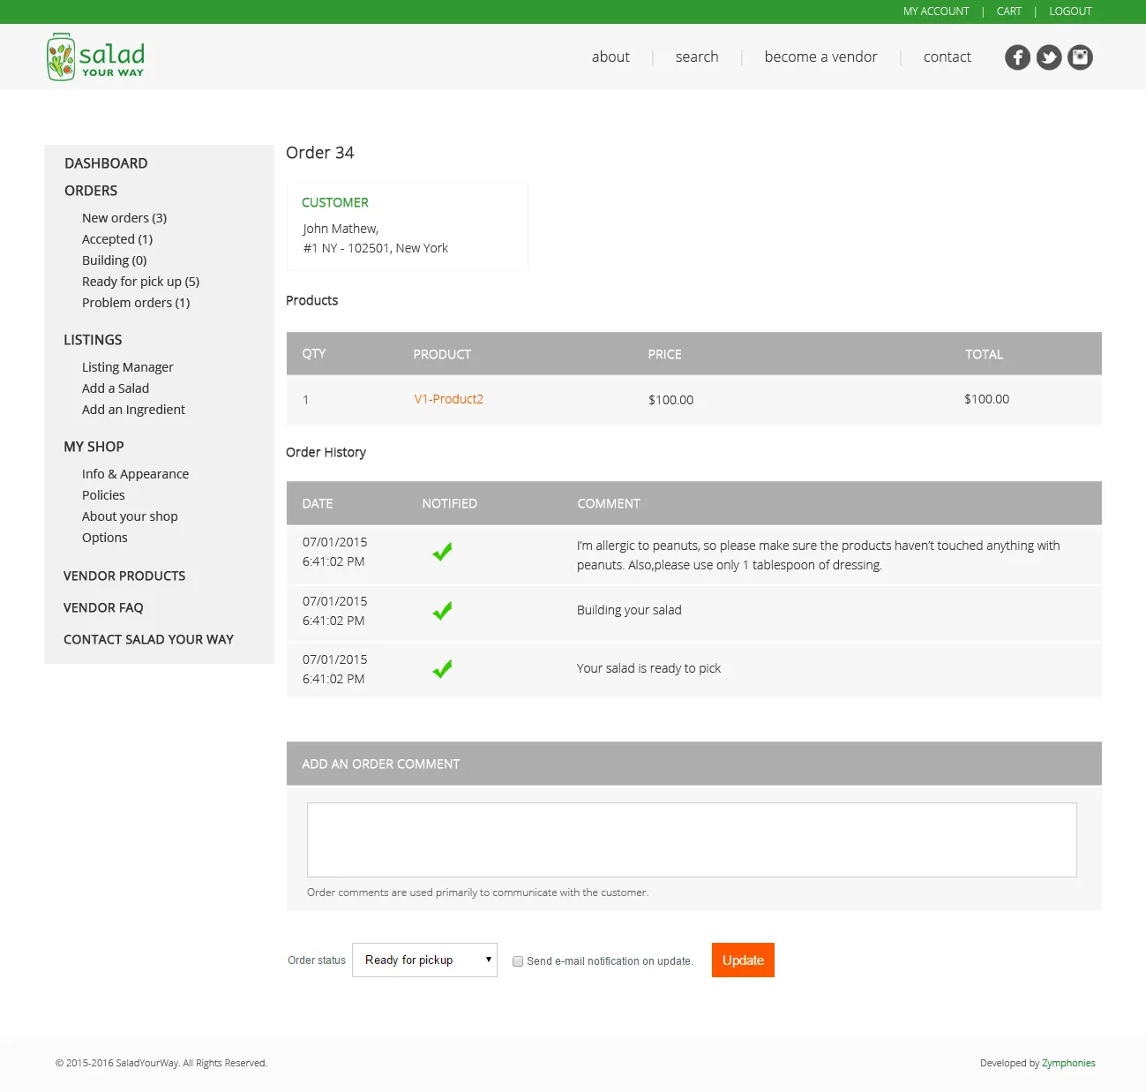Open the Instagram social icon
The height and width of the screenshot is (1092, 1146).
tap(1080, 57)
